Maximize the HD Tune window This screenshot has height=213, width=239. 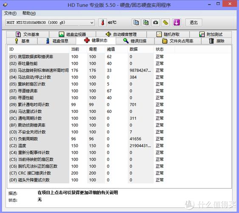(x=218, y=4)
